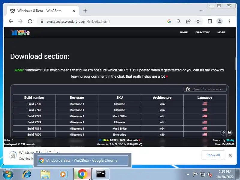Open the Weebly footer link
Image resolution: width=240 pixels, height=180 pixels.
point(230,140)
